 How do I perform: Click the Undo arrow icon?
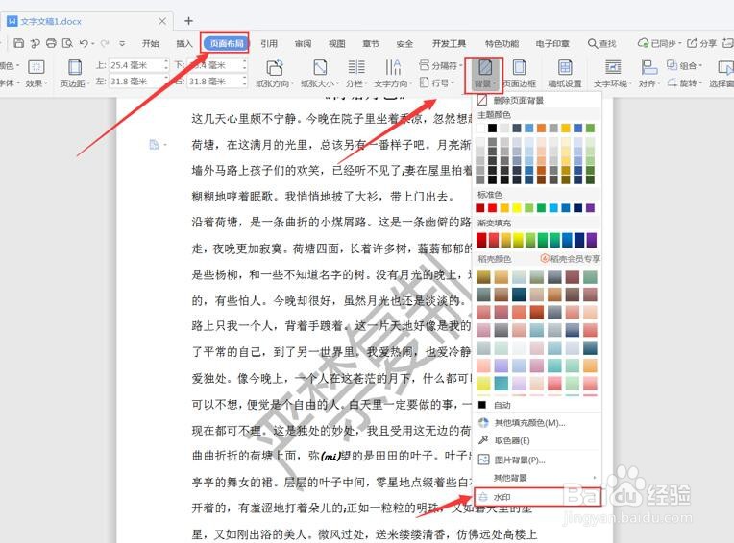coord(84,43)
